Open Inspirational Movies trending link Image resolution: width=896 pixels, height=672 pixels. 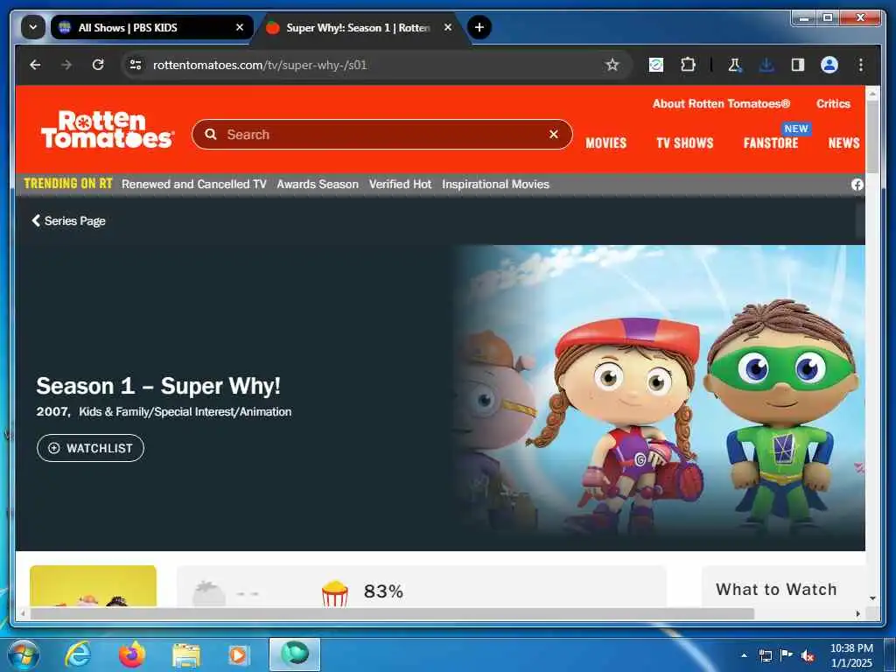pyautogui.click(x=495, y=184)
